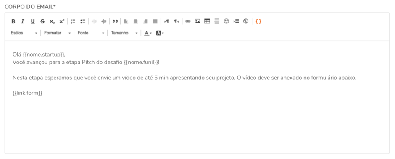The image size is (395, 159).
Task: Apply Subscript formatting
Action: click(x=52, y=22)
